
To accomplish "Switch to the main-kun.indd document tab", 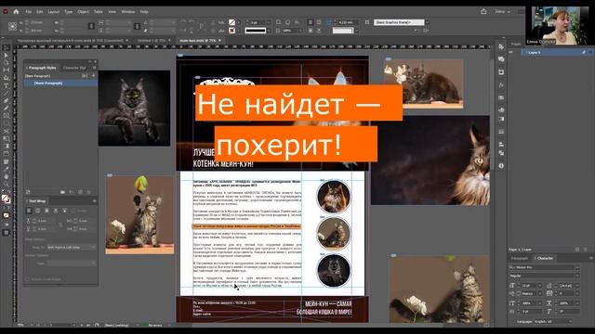I will click(197, 40).
